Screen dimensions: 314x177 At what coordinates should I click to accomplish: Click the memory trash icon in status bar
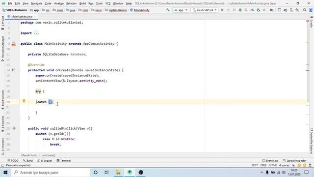coord(310,165)
